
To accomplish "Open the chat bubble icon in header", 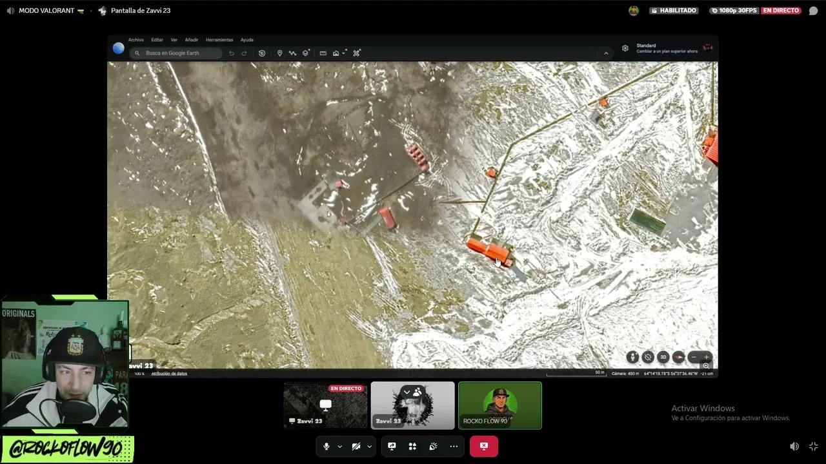I will click(813, 11).
